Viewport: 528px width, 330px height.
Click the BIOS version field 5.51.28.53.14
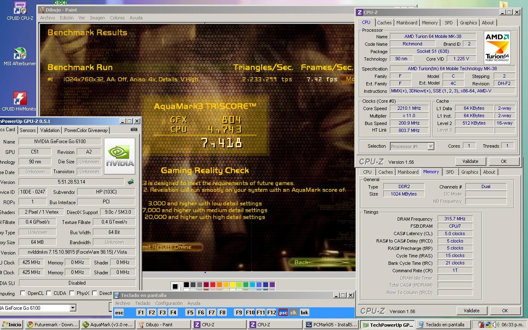[71, 182]
